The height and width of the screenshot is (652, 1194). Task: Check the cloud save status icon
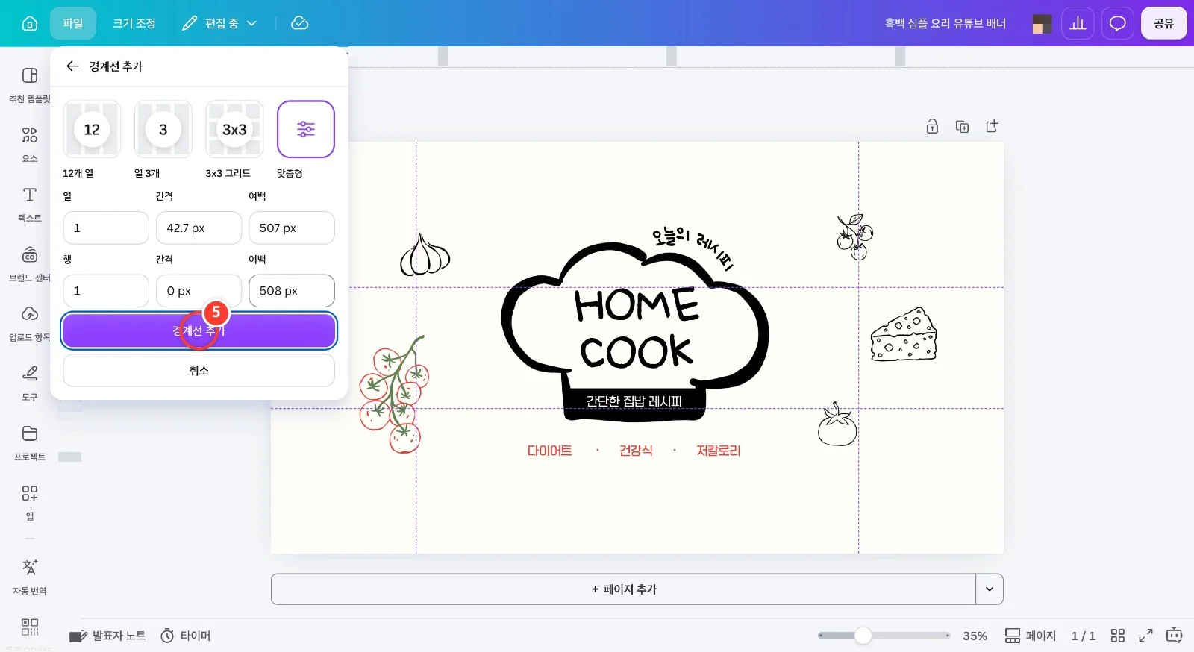tap(299, 23)
